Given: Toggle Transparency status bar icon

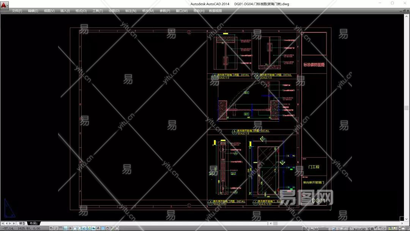Looking at the screenshot, I should 103,228.
